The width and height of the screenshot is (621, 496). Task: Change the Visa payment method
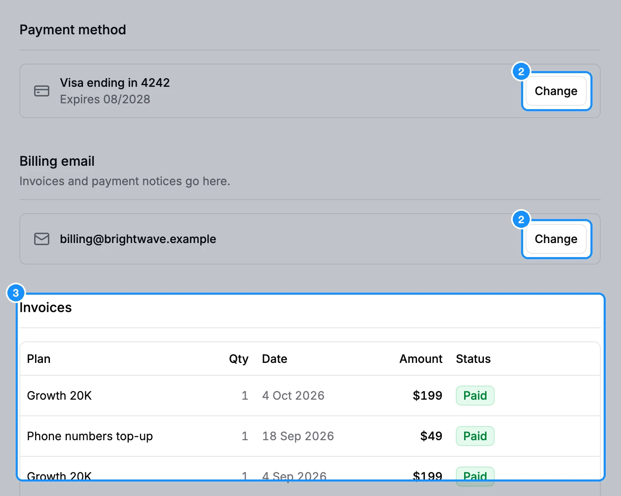pos(556,91)
